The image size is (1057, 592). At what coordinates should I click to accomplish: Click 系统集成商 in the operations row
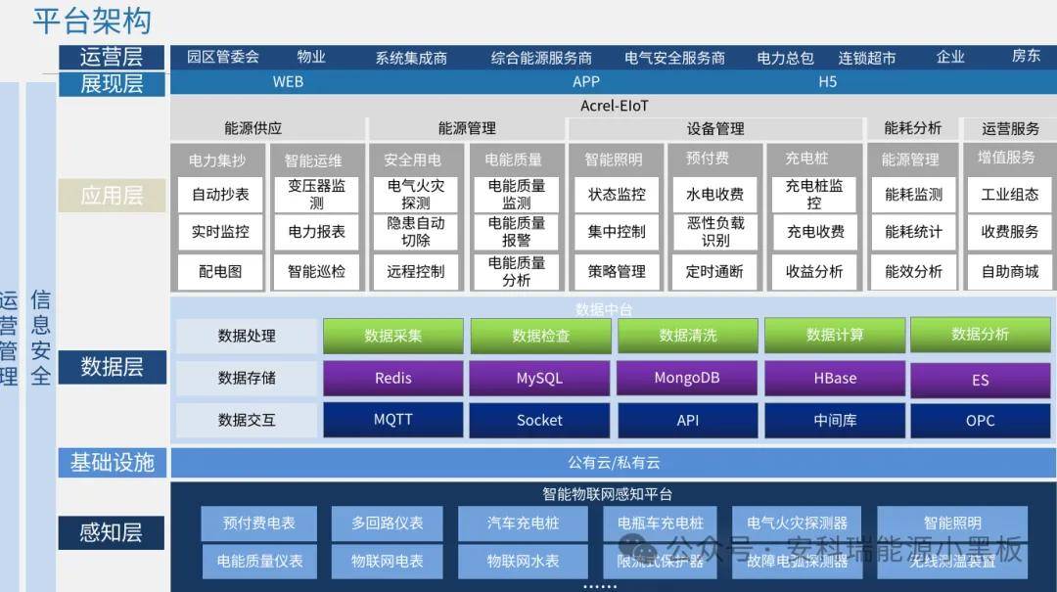[411, 58]
